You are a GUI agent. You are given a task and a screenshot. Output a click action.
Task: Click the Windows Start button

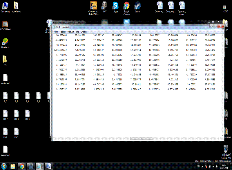point(4,166)
